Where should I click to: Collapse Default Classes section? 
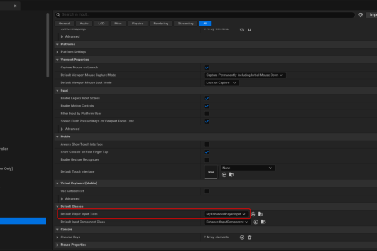coord(57,206)
